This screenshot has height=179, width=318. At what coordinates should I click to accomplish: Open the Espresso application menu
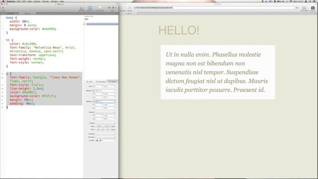click(x=11, y=1)
